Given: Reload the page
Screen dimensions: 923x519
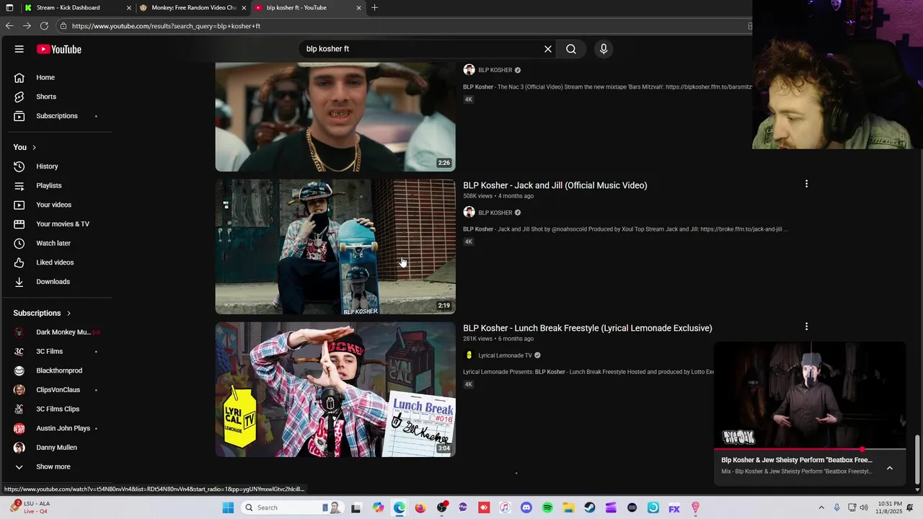Looking at the screenshot, I should coord(44,26).
